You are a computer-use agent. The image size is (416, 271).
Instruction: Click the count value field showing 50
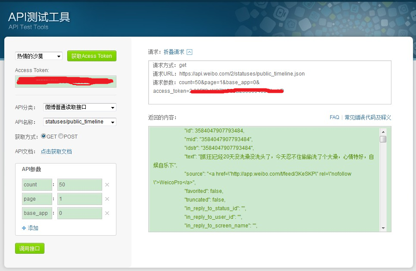(x=80, y=185)
